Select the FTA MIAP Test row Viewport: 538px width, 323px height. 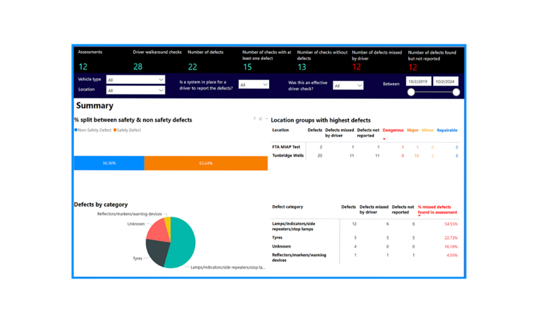point(365,147)
